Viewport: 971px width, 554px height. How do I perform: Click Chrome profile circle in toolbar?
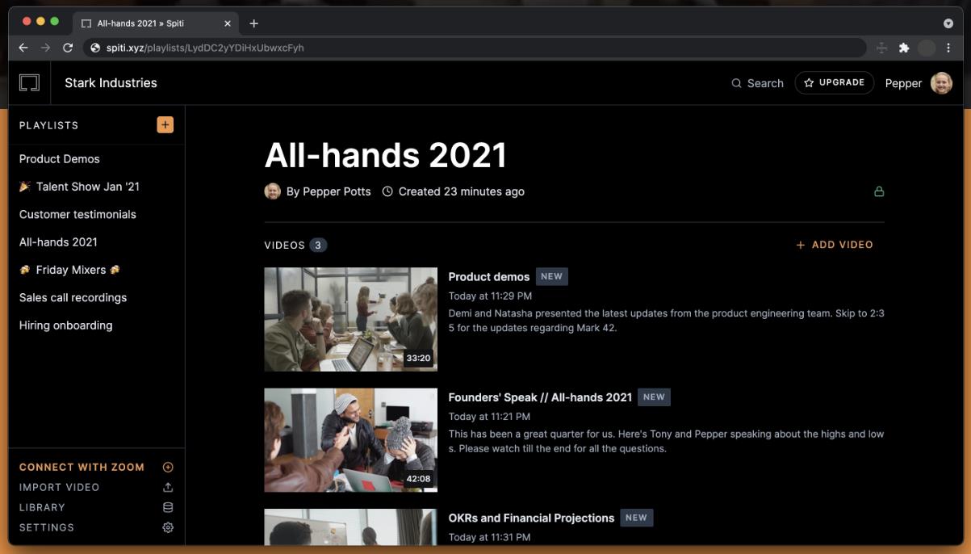(x=927, y=48)
